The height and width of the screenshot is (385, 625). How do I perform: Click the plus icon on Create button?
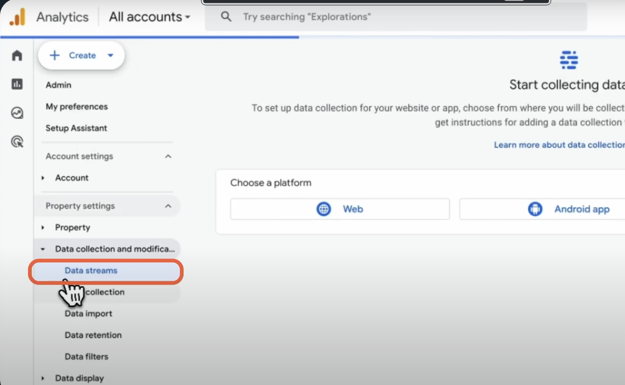point(55,55)
